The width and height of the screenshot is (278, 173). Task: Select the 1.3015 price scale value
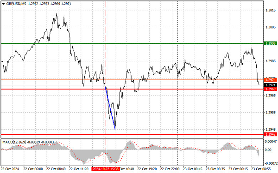271,10
